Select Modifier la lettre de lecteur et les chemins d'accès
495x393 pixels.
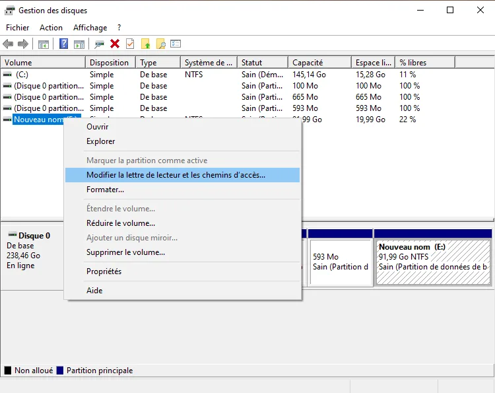tap(182, 175)
